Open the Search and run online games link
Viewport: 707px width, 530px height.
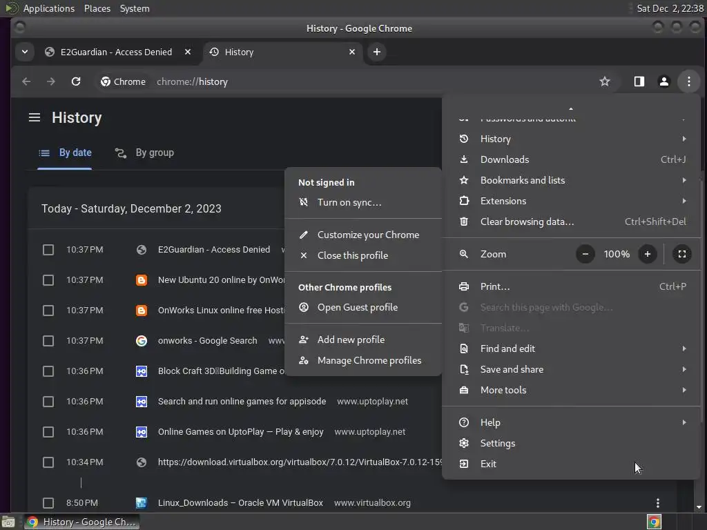pos(242,402)
